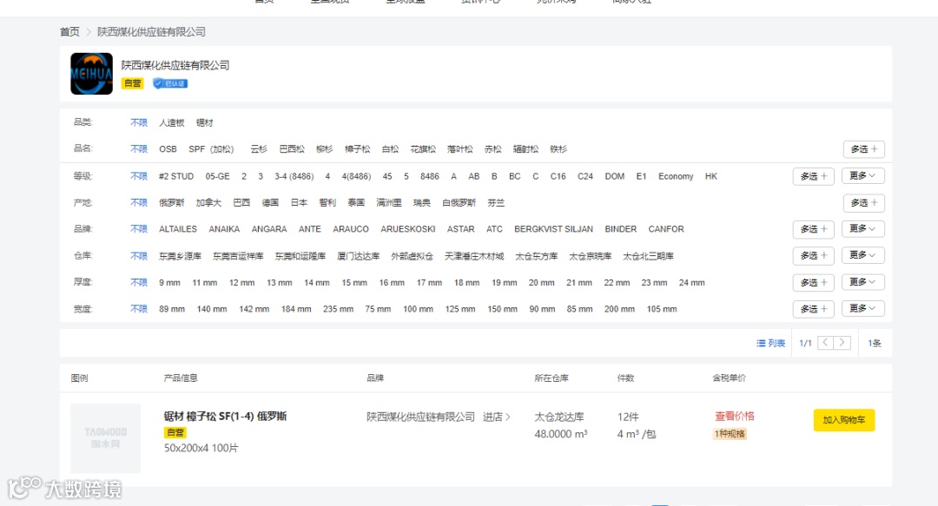This screenshot has height=506, width=938.
Task: Select 樟子松 product name filter
Action: (x=357, y=149)
